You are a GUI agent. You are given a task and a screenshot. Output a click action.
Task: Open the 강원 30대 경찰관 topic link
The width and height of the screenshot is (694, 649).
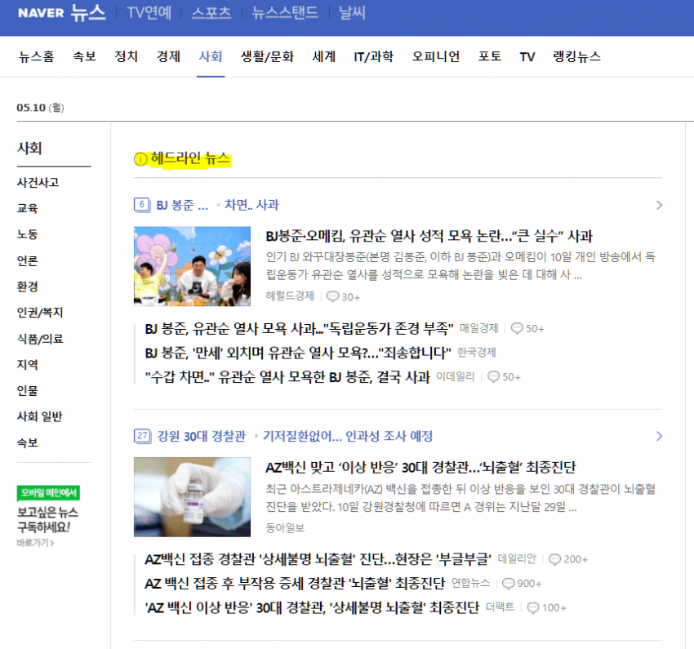[x=202, y=436]
